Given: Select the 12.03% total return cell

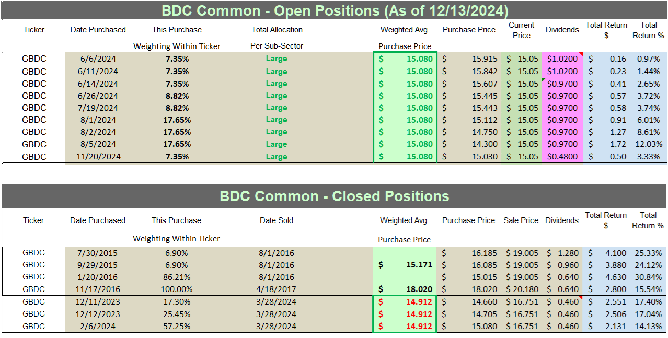Looking at the screenshot, I should [650, 144].
